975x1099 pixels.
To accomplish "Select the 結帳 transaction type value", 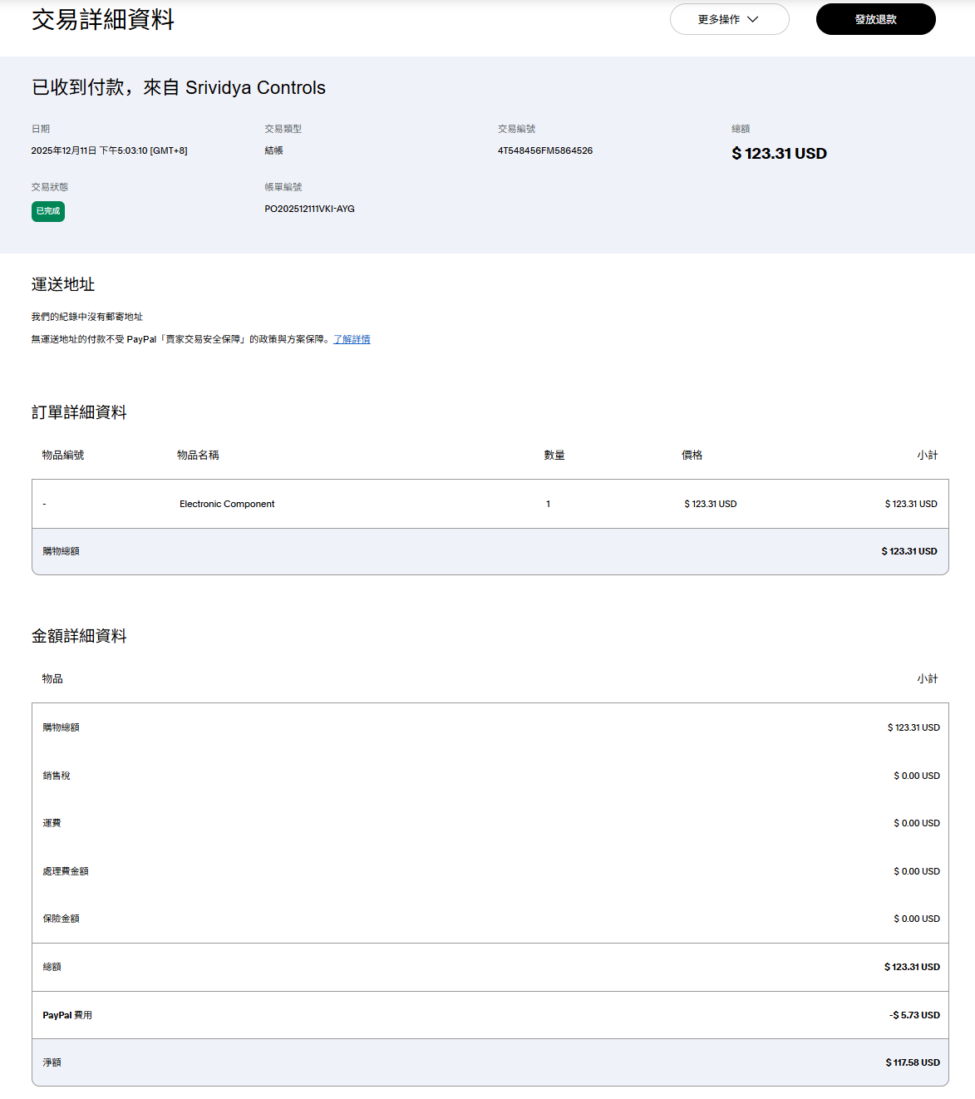I will [x=273, y=150].
